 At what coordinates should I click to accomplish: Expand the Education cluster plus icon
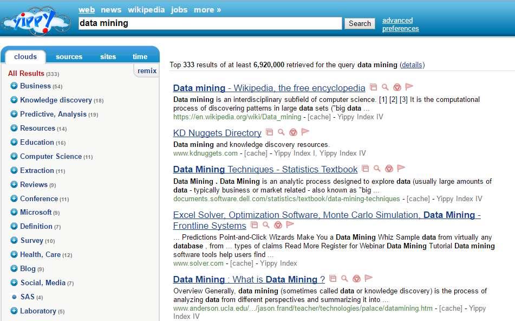pos(14,142)
